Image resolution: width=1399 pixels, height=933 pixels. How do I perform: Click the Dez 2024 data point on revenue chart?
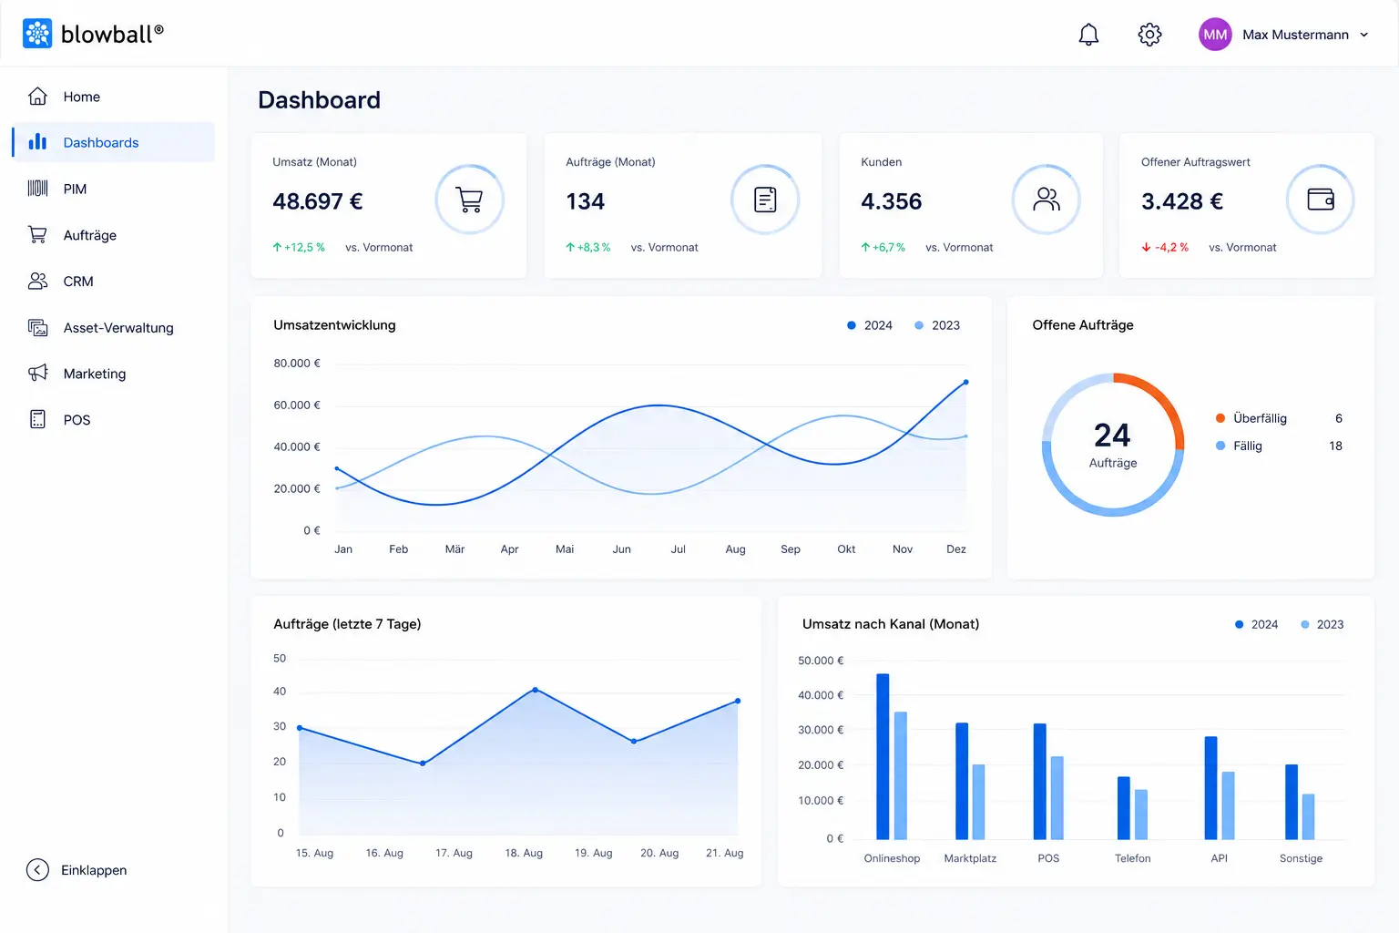tap(965, 382)
